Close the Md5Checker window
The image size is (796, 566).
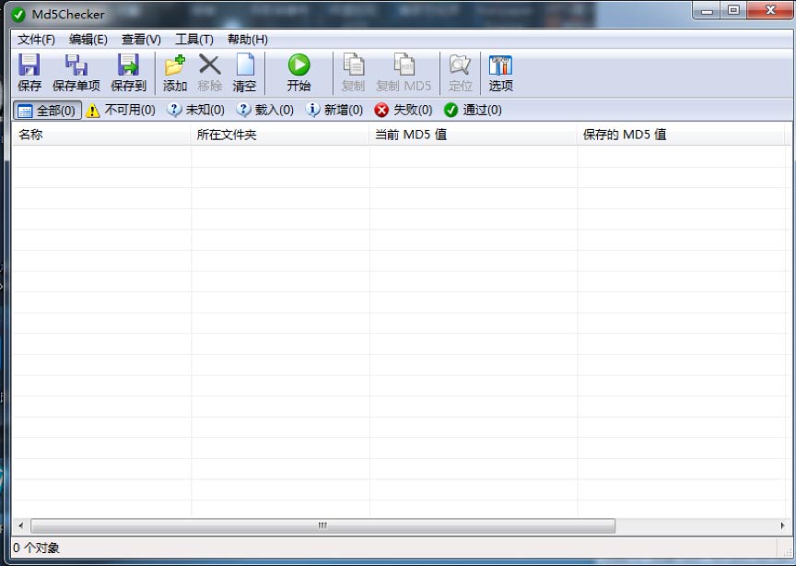[x=770, y=10]
